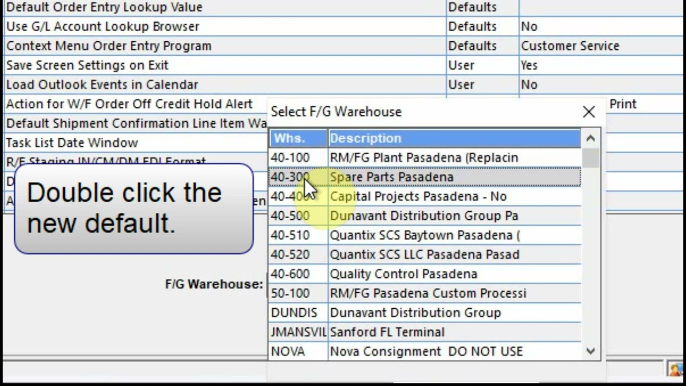This screenshot has height=386, width=686.
Task: Select JMANSVIL warehouse code cell
Action: coord(298,332)
